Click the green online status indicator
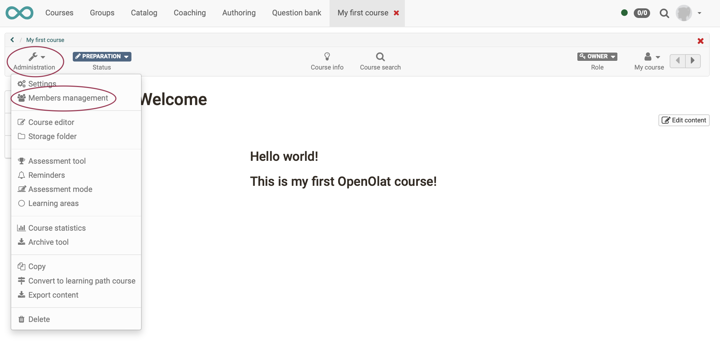720x346 pixels. [624, 13]
